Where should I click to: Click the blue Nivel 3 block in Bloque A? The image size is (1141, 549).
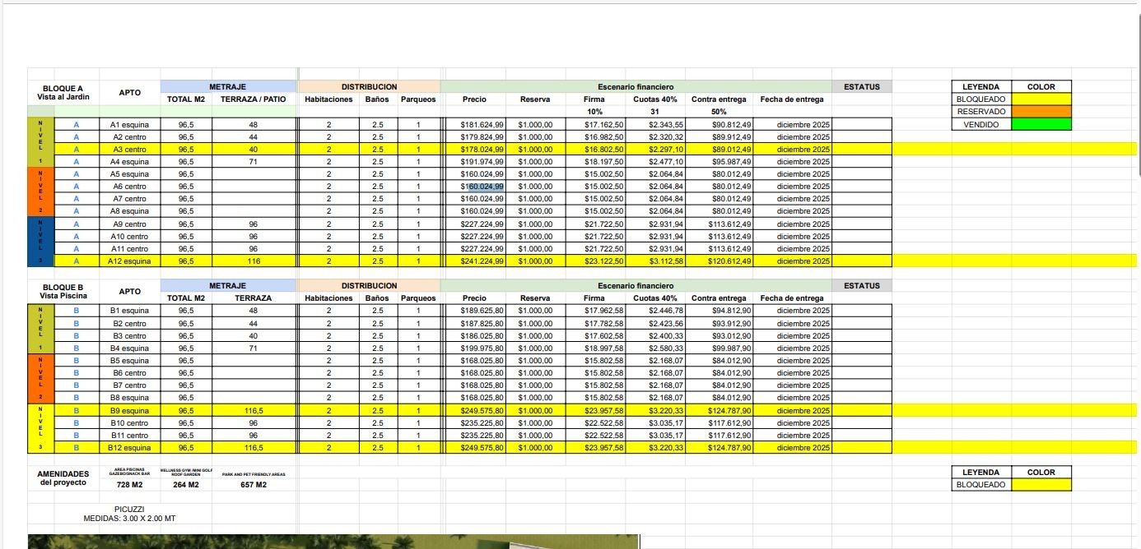coord(40,242)
